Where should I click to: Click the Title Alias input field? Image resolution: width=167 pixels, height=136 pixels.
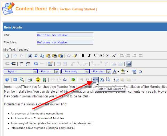coord(65,42)
